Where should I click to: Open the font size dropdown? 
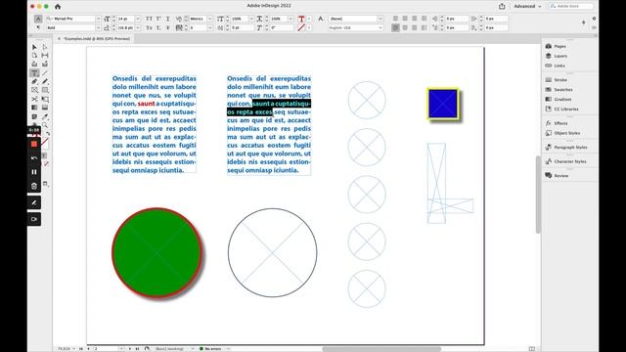click(138, 19)
